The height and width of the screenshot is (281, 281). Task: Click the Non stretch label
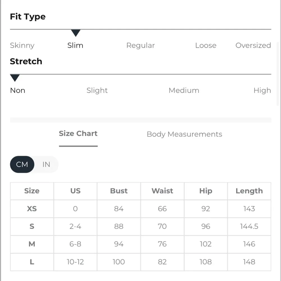pyautogui.click(x=17, y=90)
